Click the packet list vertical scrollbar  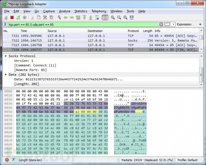(x=201, y=40)
